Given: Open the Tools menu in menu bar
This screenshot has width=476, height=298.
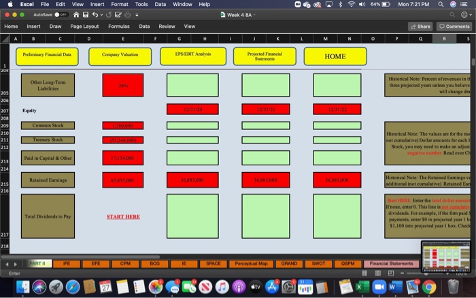Looking at the screenshot, I should 141,4.
